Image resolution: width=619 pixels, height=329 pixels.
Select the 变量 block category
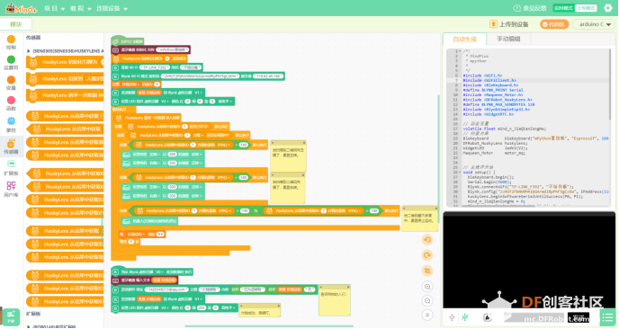[x=11, y=83]
